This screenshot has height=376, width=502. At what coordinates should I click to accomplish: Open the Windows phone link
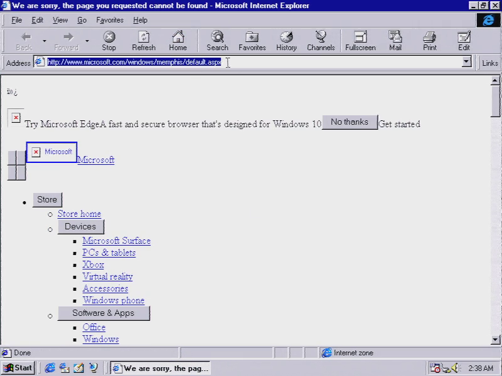(x=114, y=300)
